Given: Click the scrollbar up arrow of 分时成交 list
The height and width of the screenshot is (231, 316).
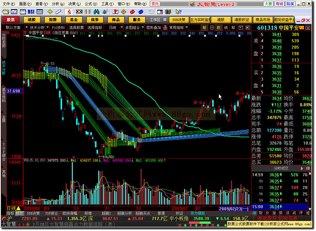Looking at the screenshot, I should click(311, 173).
